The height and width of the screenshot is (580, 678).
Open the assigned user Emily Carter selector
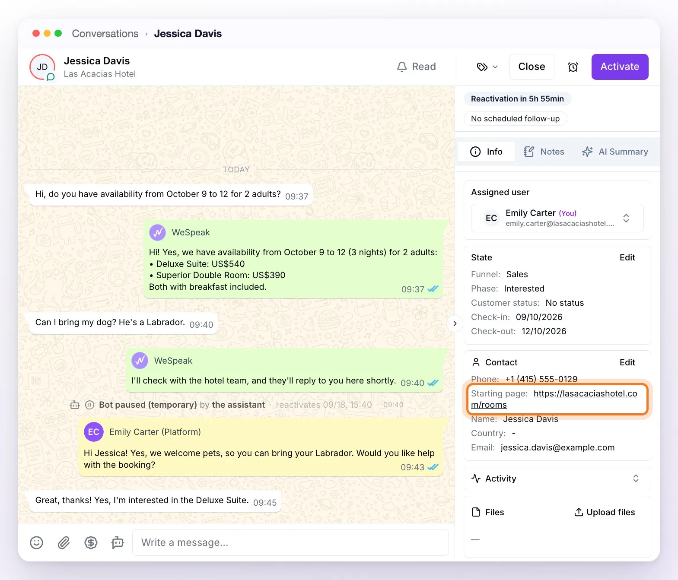[557, 218]
